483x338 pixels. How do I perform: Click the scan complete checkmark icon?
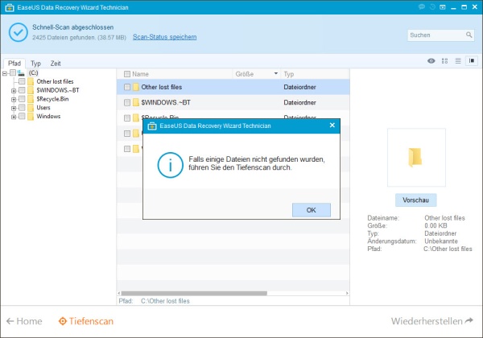pyautogui.click(x=19, y=32)
